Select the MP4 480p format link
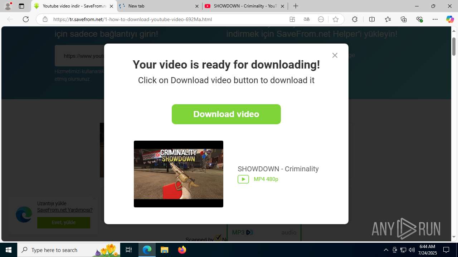This screenshot has width=458, height=257. pyautogui.click(x=266, y=179)
